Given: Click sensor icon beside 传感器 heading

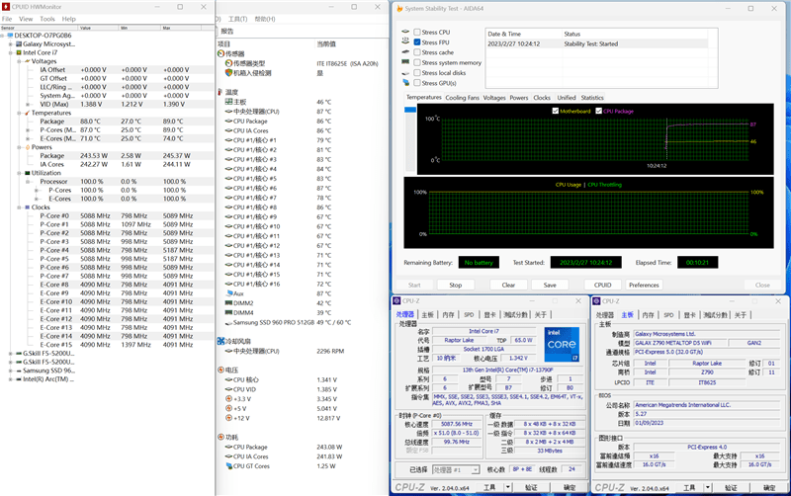Looking at the screenshot, I should [220, 53].
